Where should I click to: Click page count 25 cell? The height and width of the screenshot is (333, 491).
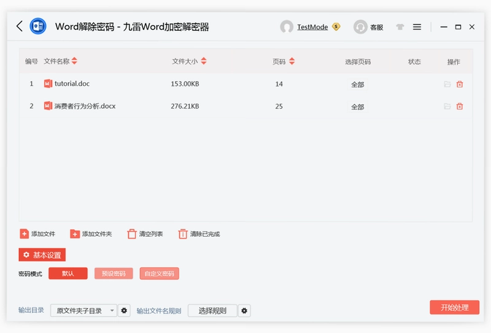coord(279,107)
